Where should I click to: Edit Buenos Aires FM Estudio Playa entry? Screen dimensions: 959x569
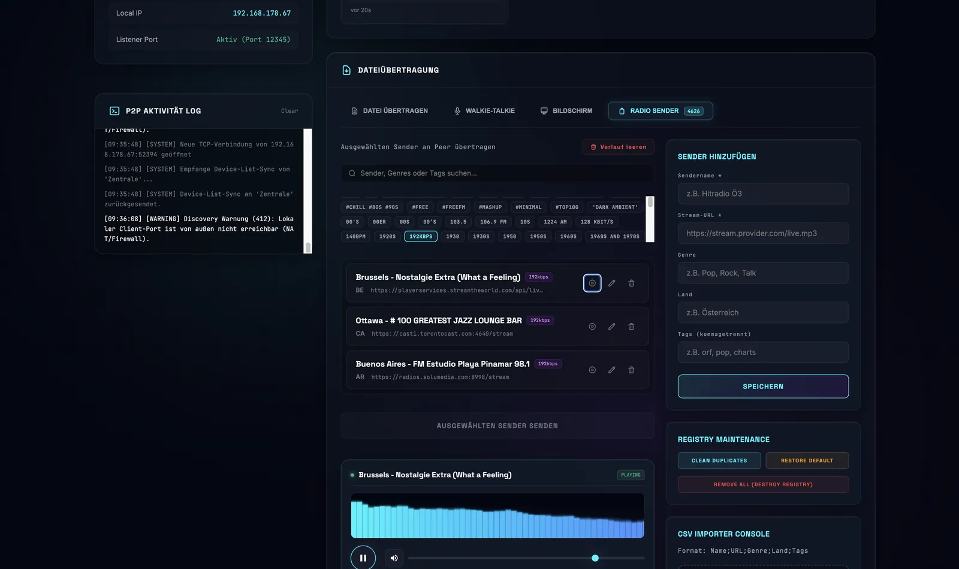tap(611, 370)
